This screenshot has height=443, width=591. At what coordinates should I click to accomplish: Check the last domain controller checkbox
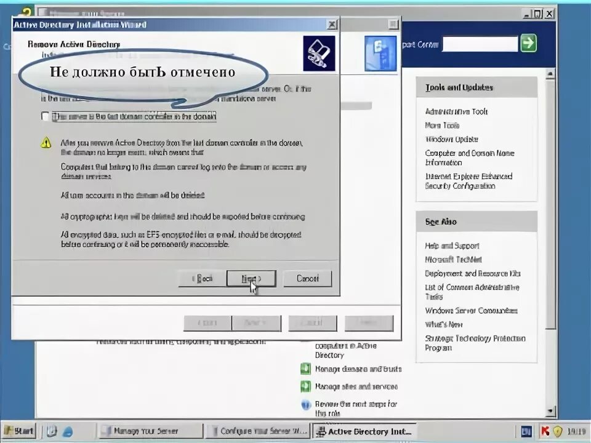(x=45, y=116)
